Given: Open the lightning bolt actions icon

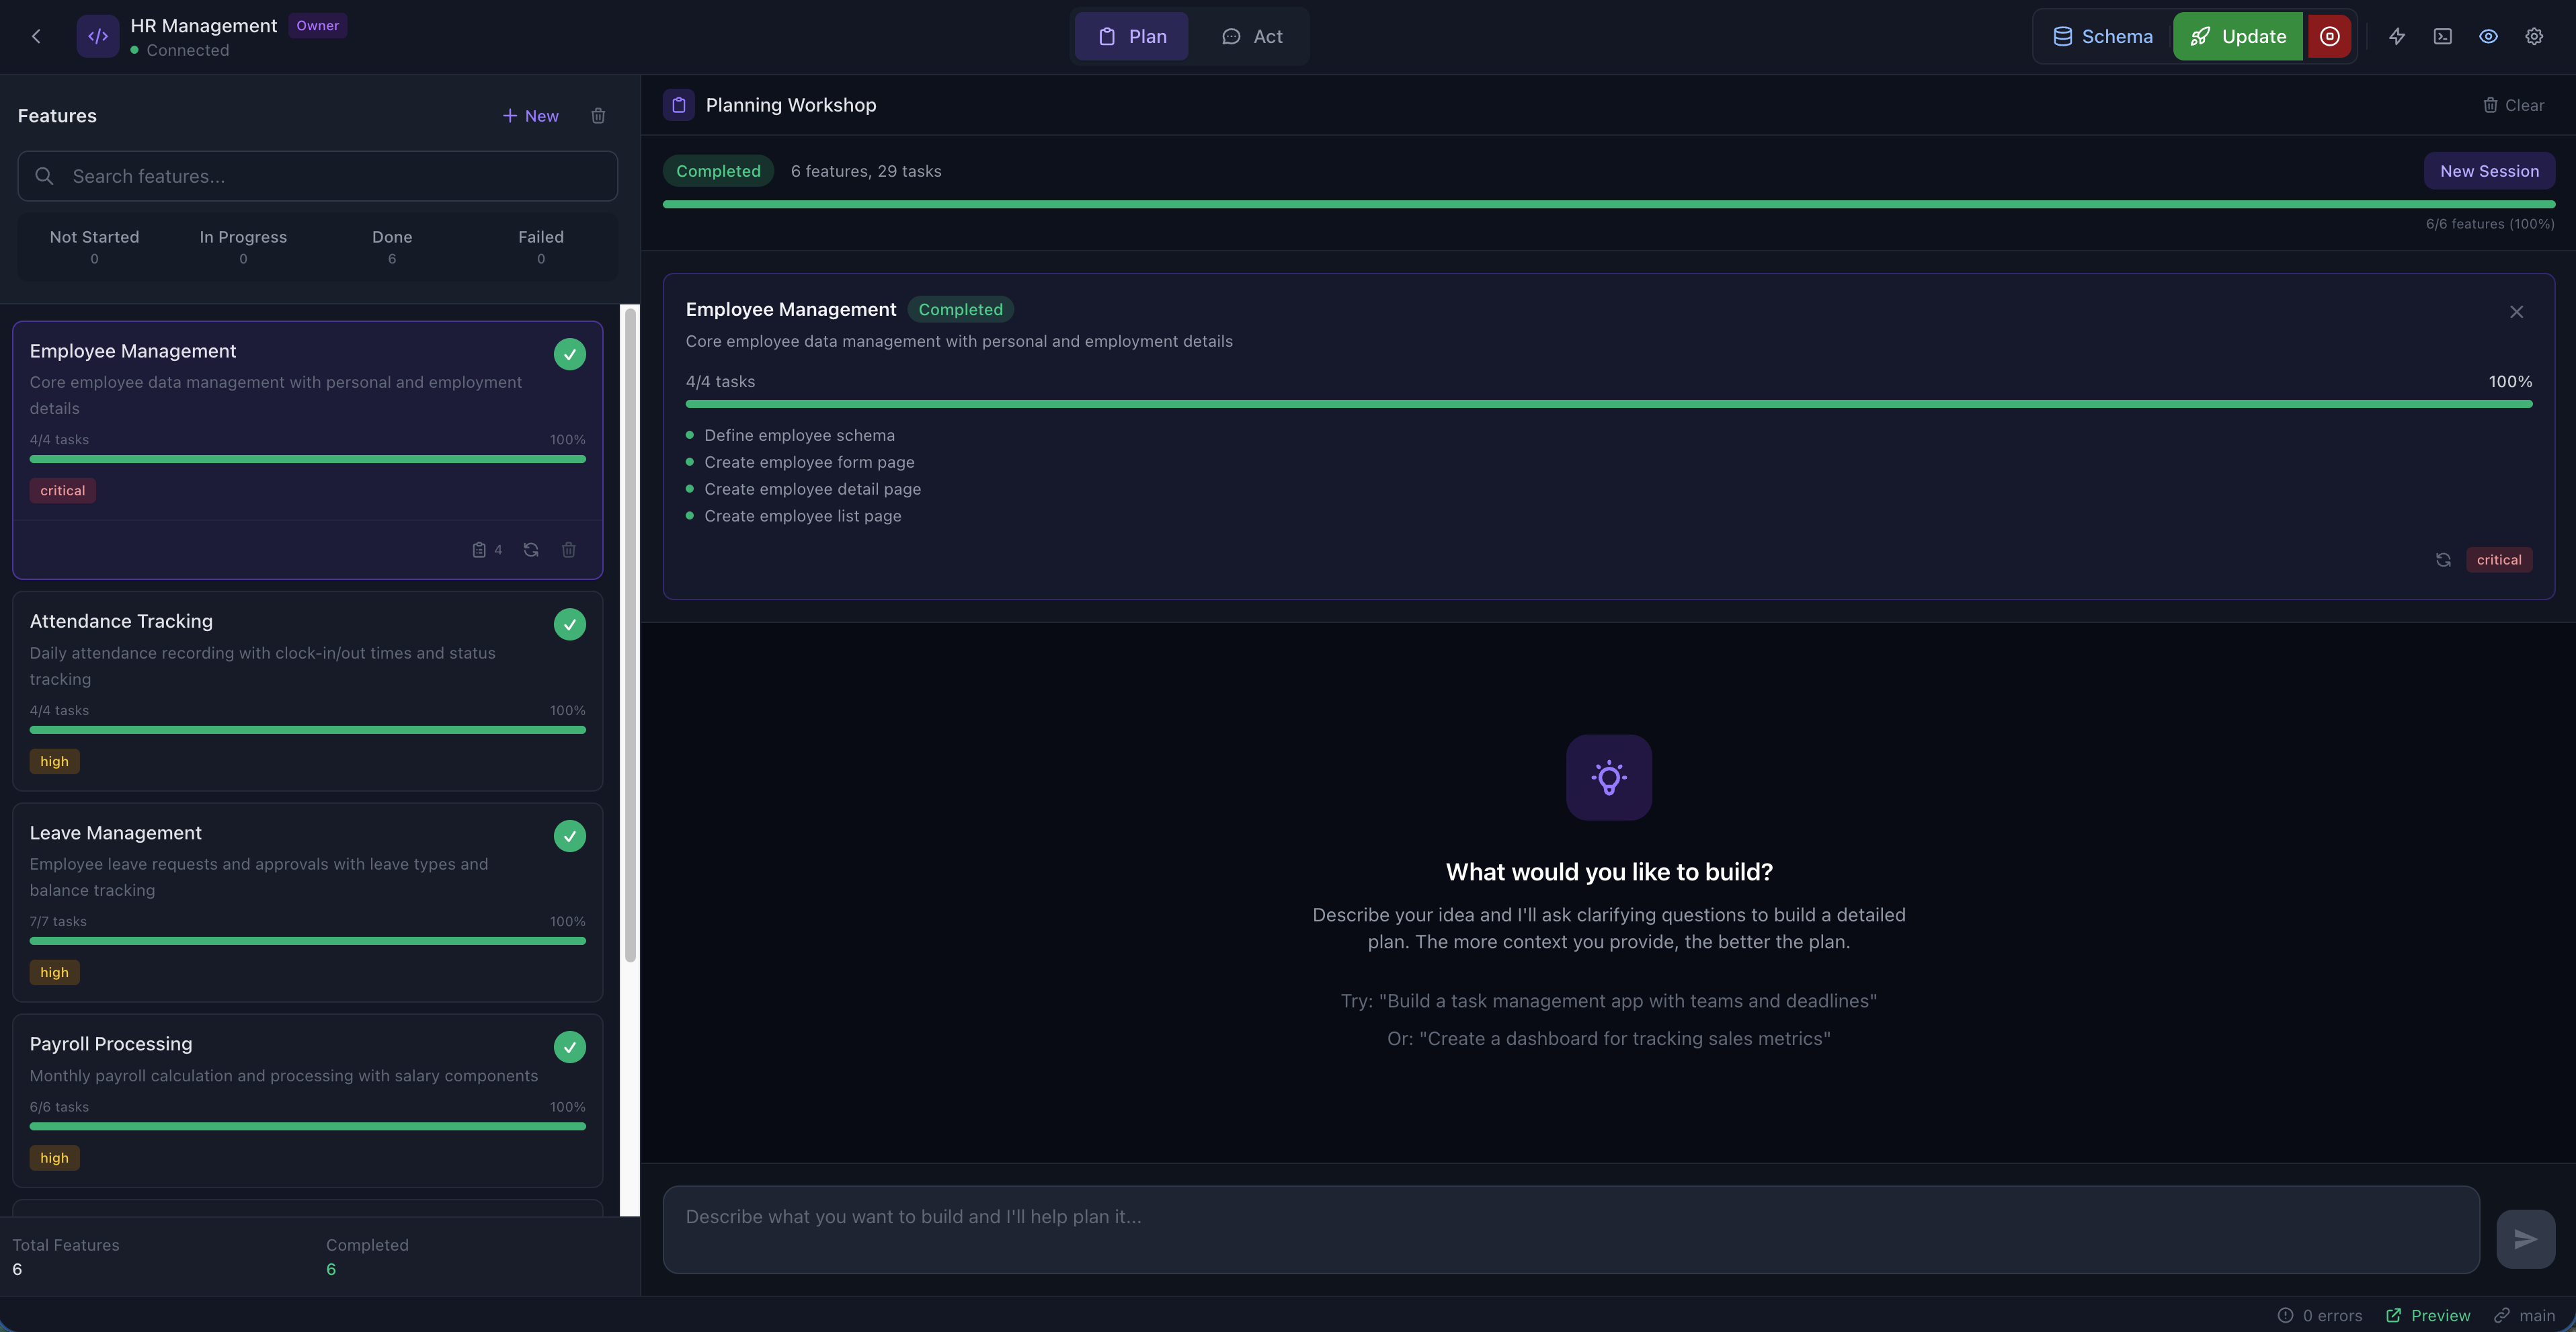Looking at the screenshot, I should [x=2397, y=37].
